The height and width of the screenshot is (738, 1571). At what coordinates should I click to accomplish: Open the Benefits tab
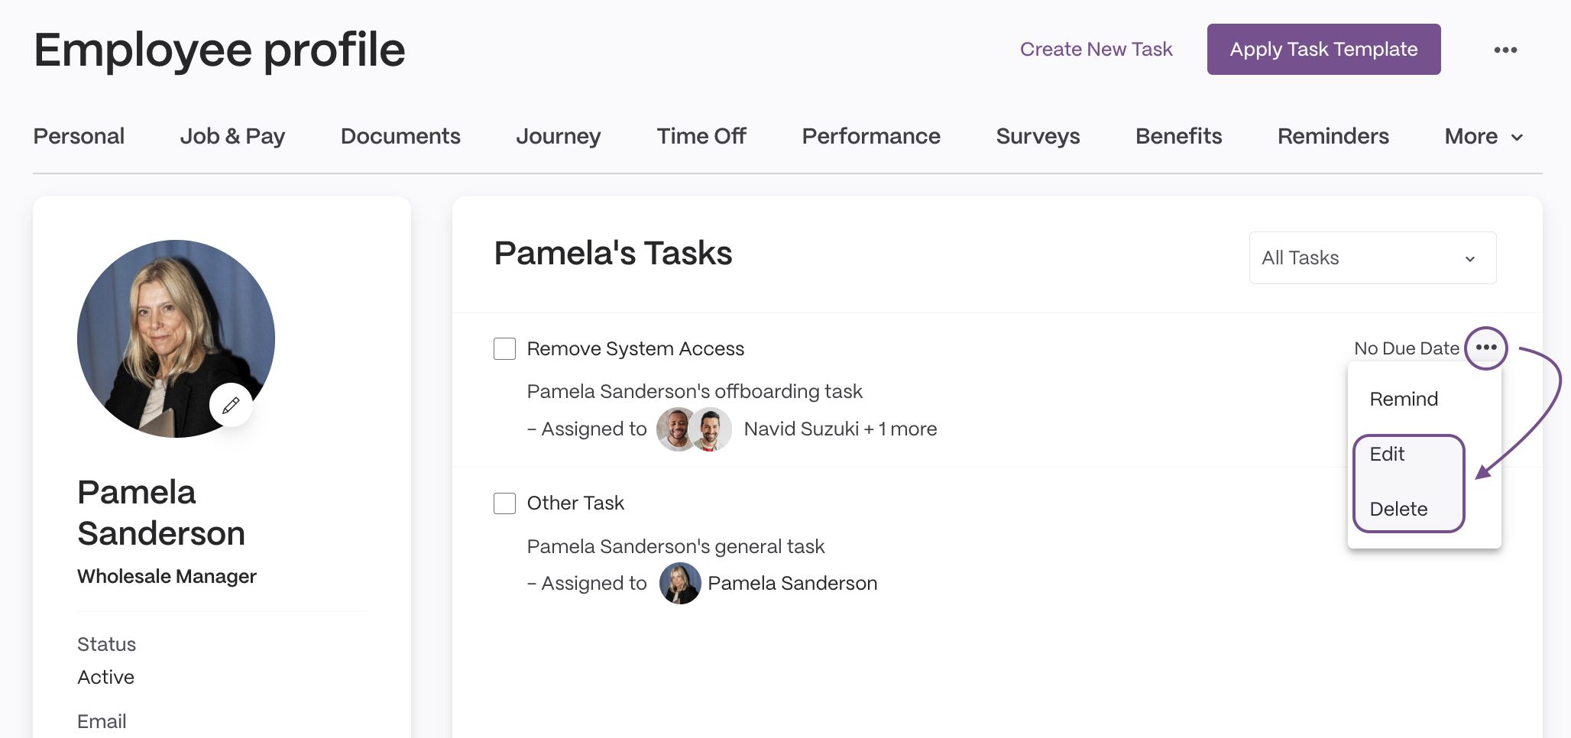pyautogui.click(x=1178, y=136)
